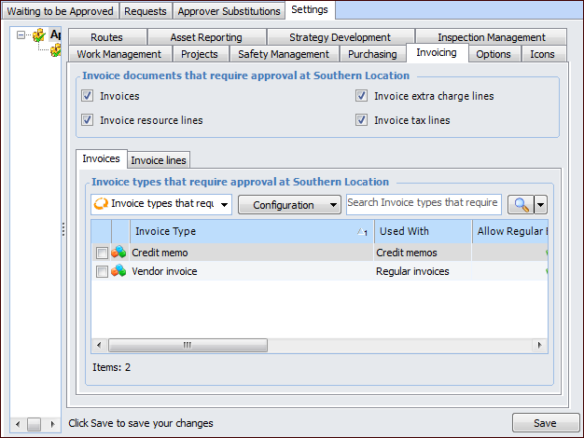Screen dimensions: 584x438
Task: Click the root tree node icon
Action: tap(39, 35)
